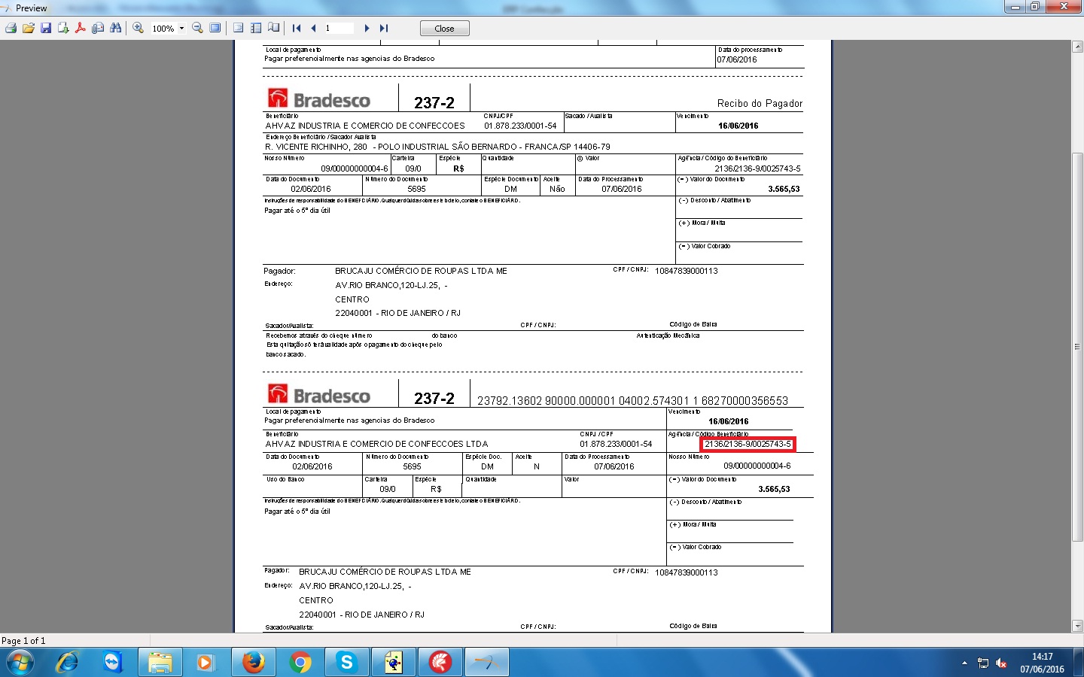Click the Export document icon
This screenshot has height=677, width=1084.
[63, 28]
